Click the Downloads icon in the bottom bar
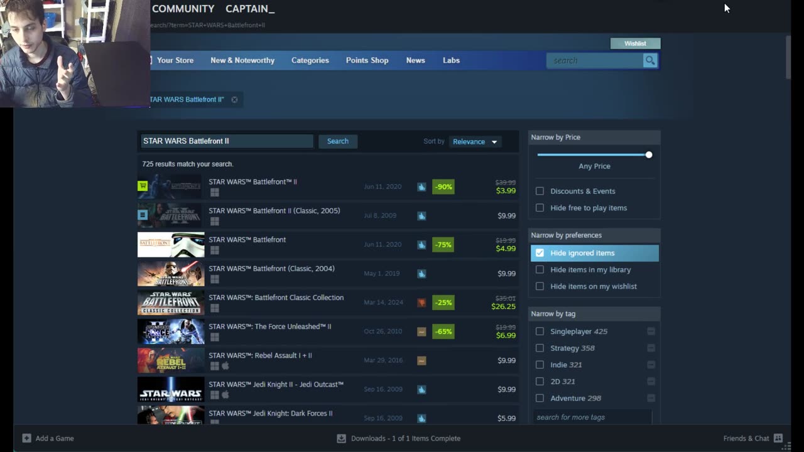The width and height of the screenshot is (804, 452). [341, 438]
